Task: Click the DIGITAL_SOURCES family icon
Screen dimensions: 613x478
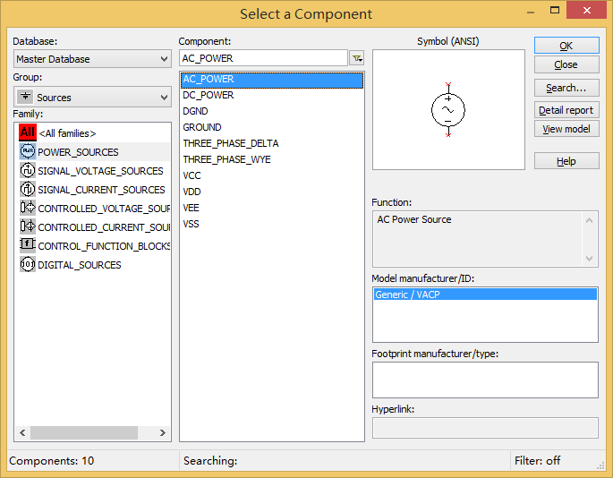Action: click(x=28, y=264)
